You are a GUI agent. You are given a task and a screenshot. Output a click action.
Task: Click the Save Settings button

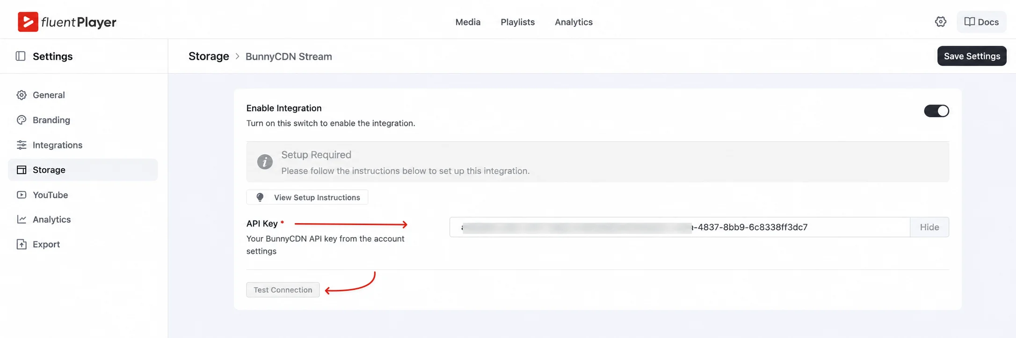(972, 56)
